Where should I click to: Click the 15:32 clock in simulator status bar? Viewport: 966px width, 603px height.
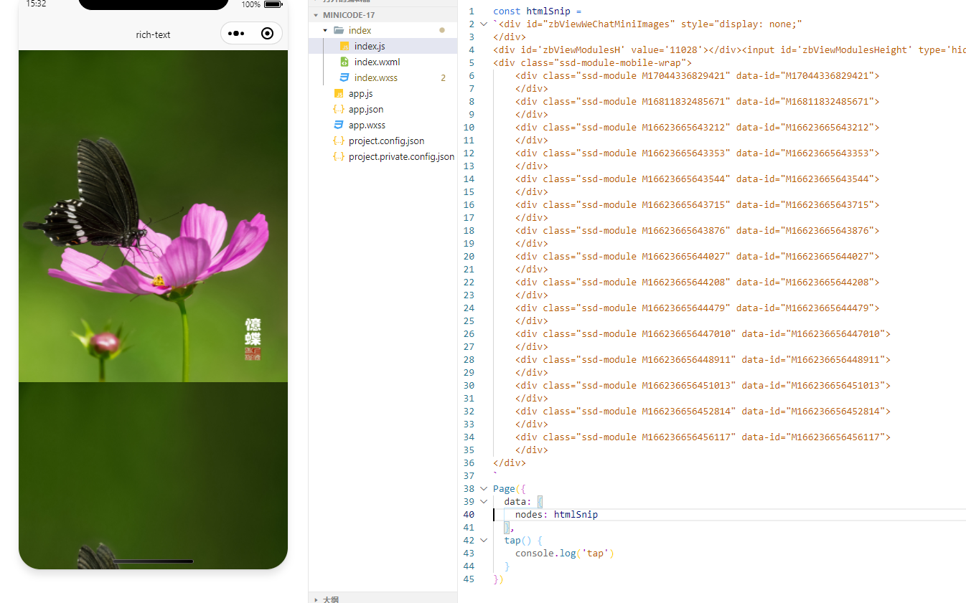tap(36, 4)
